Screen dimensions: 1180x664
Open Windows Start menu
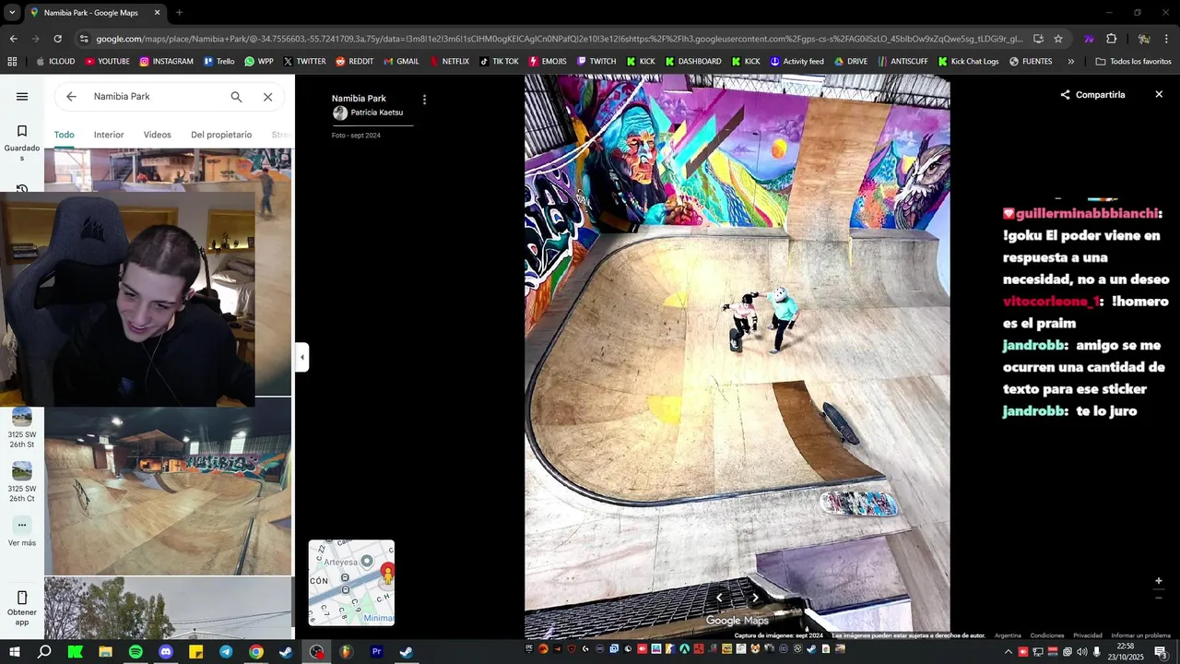[14, 652]
